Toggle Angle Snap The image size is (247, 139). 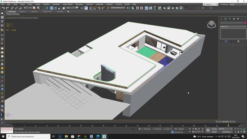pos(95,8)
